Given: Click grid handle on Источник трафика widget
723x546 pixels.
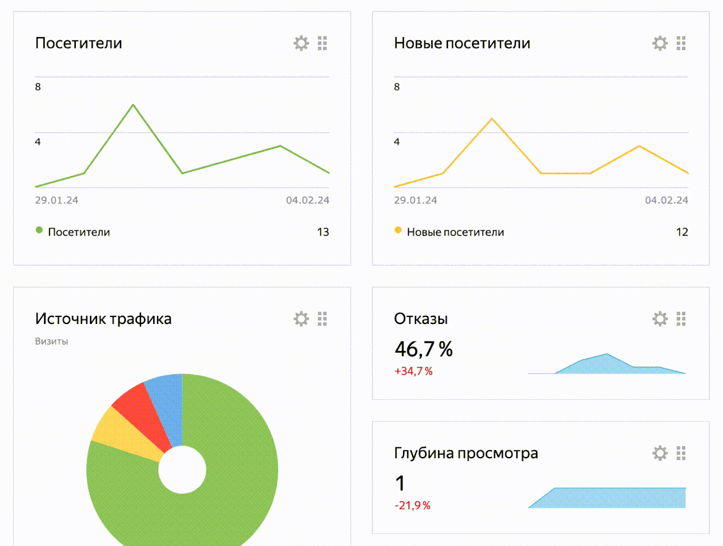Looking at the screenshot, I should click(x=322, y=319).
